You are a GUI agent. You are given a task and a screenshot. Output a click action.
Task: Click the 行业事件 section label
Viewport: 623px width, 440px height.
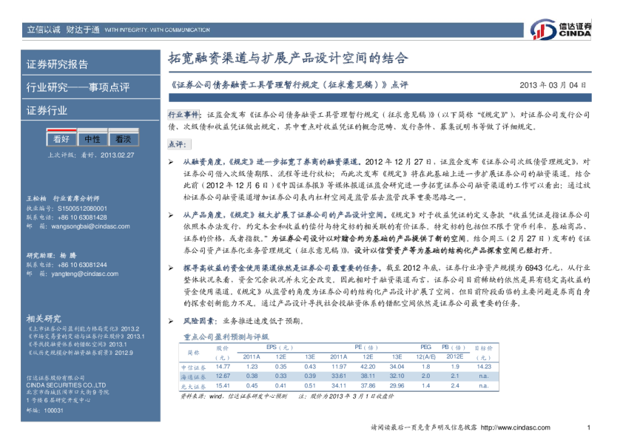point(183,115)
